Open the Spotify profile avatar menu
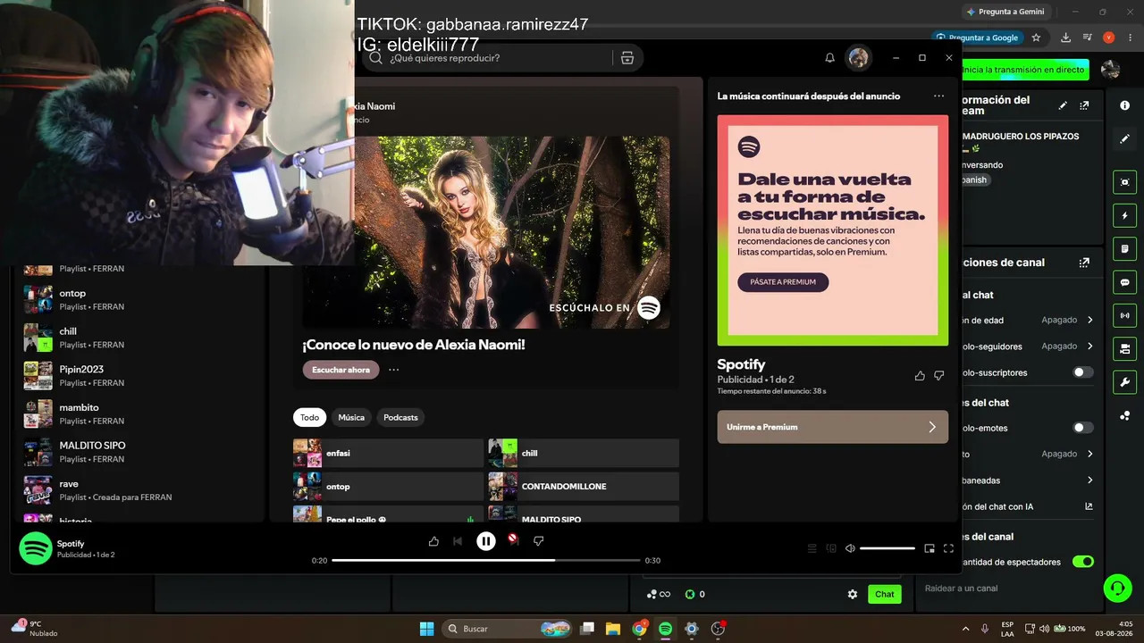This screenshot has width=1144, height=643. pos(859,58)
